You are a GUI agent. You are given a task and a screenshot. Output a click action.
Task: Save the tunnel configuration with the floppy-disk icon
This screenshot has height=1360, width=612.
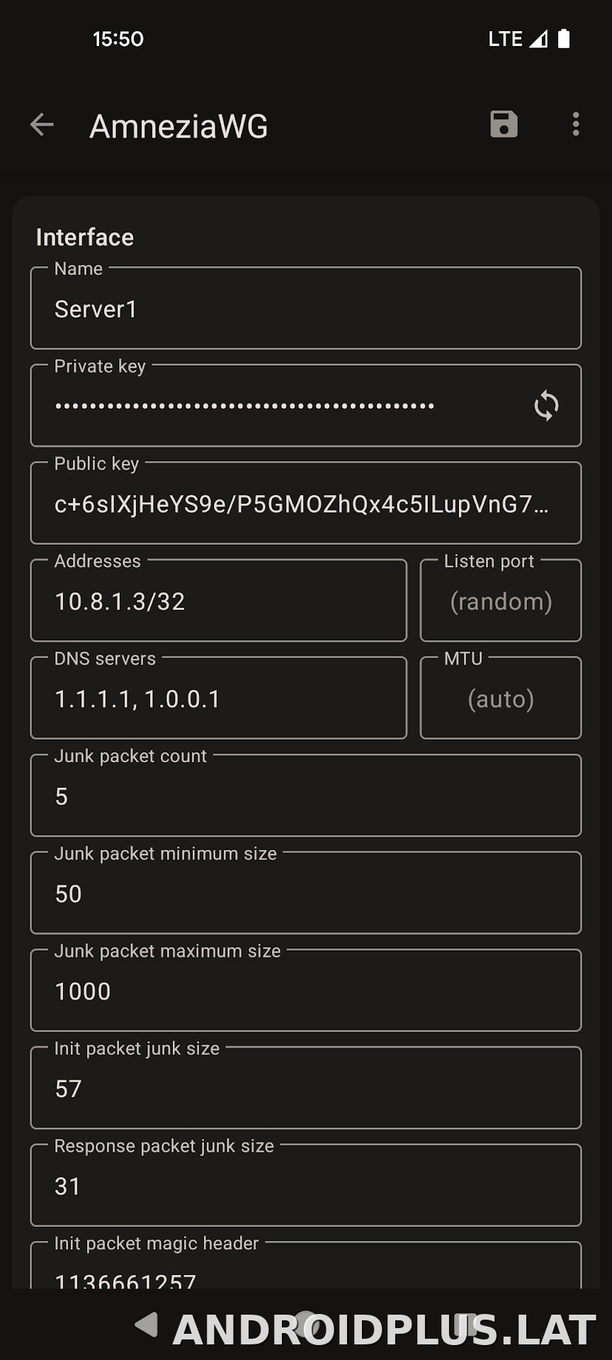504,124
